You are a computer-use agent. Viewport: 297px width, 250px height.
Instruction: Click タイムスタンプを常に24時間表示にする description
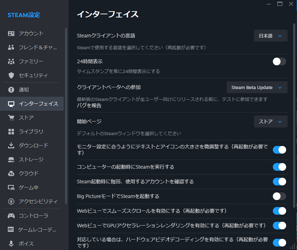[x=118, y=71]
